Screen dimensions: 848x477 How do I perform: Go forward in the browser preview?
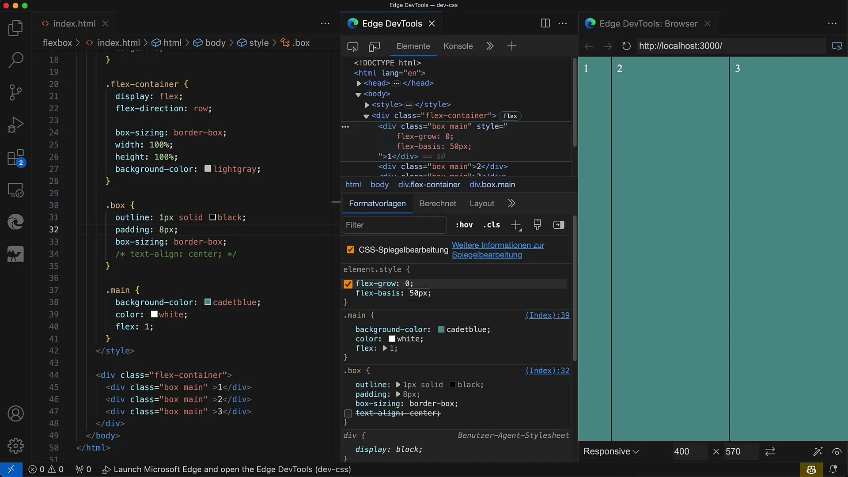point(608,46)
